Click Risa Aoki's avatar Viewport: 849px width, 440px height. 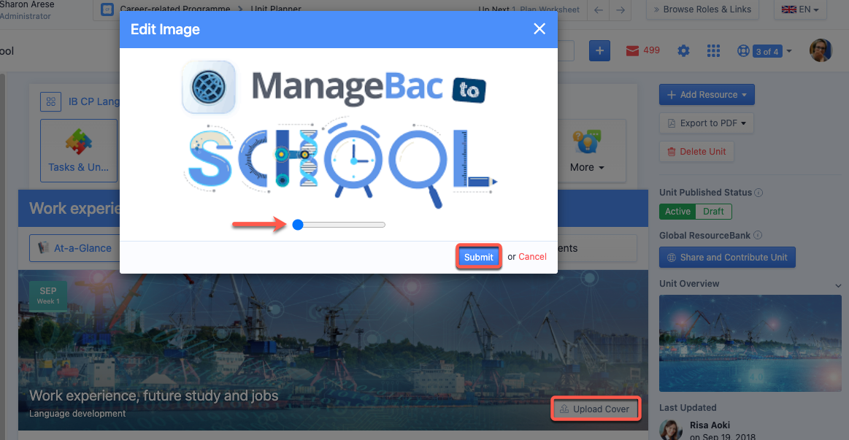point(671,430)
